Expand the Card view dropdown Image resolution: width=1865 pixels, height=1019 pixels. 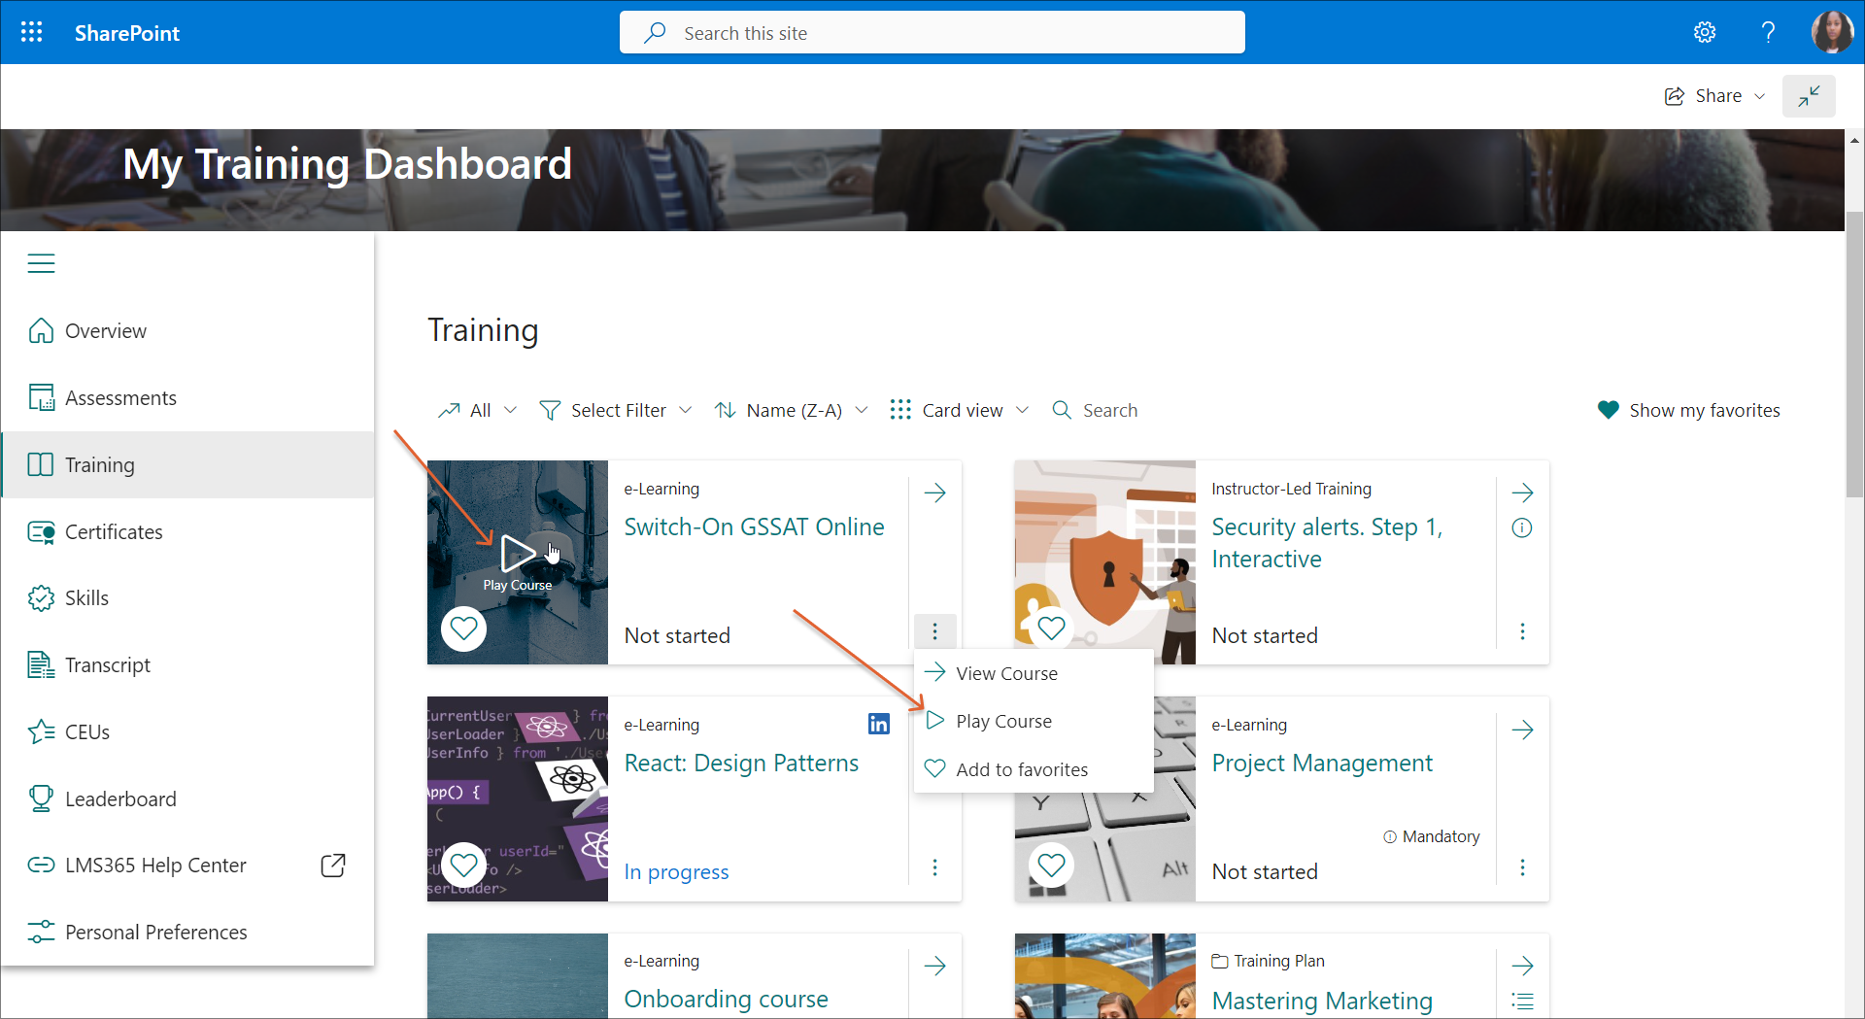click(959, 410)
